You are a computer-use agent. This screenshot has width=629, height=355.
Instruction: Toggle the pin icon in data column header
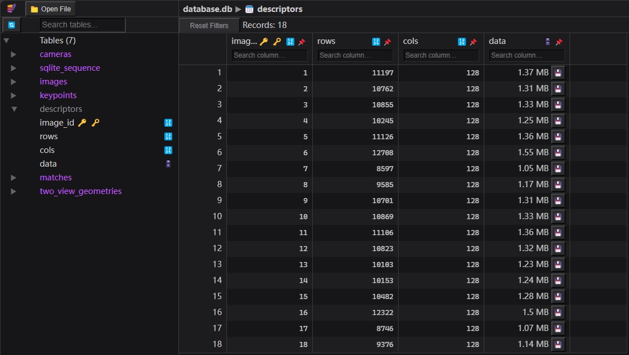[559, 42]
